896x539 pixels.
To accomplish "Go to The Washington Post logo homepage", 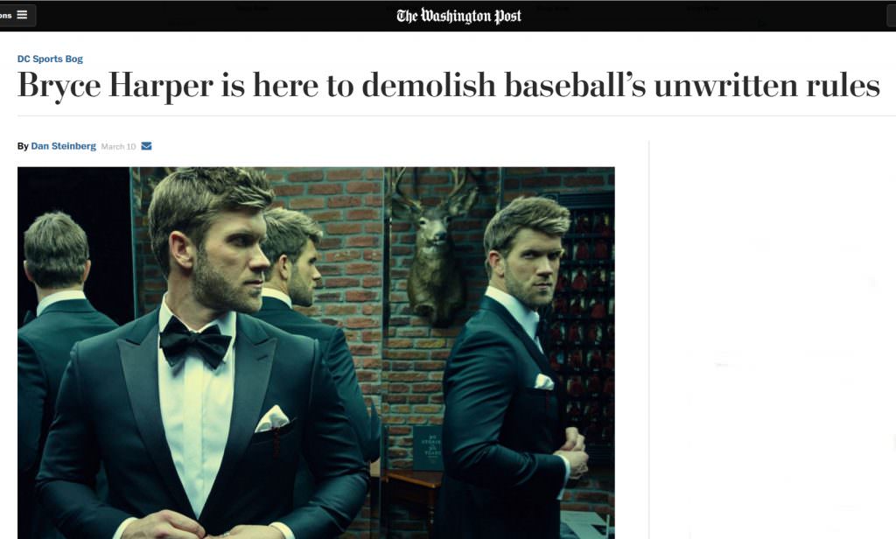I will point(458,16).
